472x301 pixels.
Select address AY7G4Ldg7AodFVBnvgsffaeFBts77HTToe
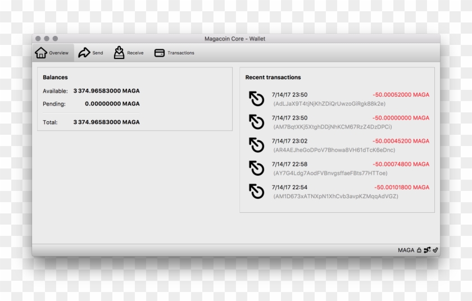click(x=330, y=173)
